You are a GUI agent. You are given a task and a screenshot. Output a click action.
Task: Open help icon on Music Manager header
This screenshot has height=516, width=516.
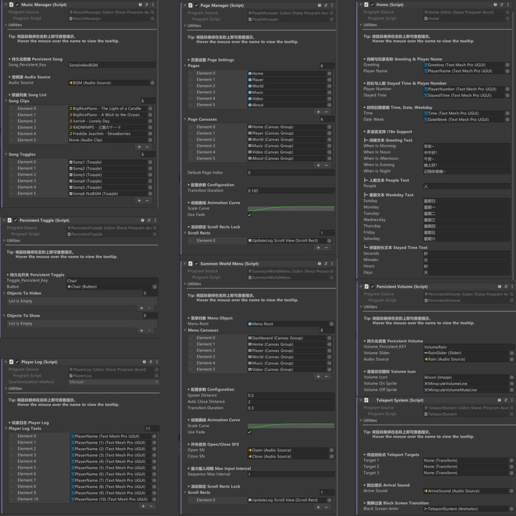click(x=140, y=5)
